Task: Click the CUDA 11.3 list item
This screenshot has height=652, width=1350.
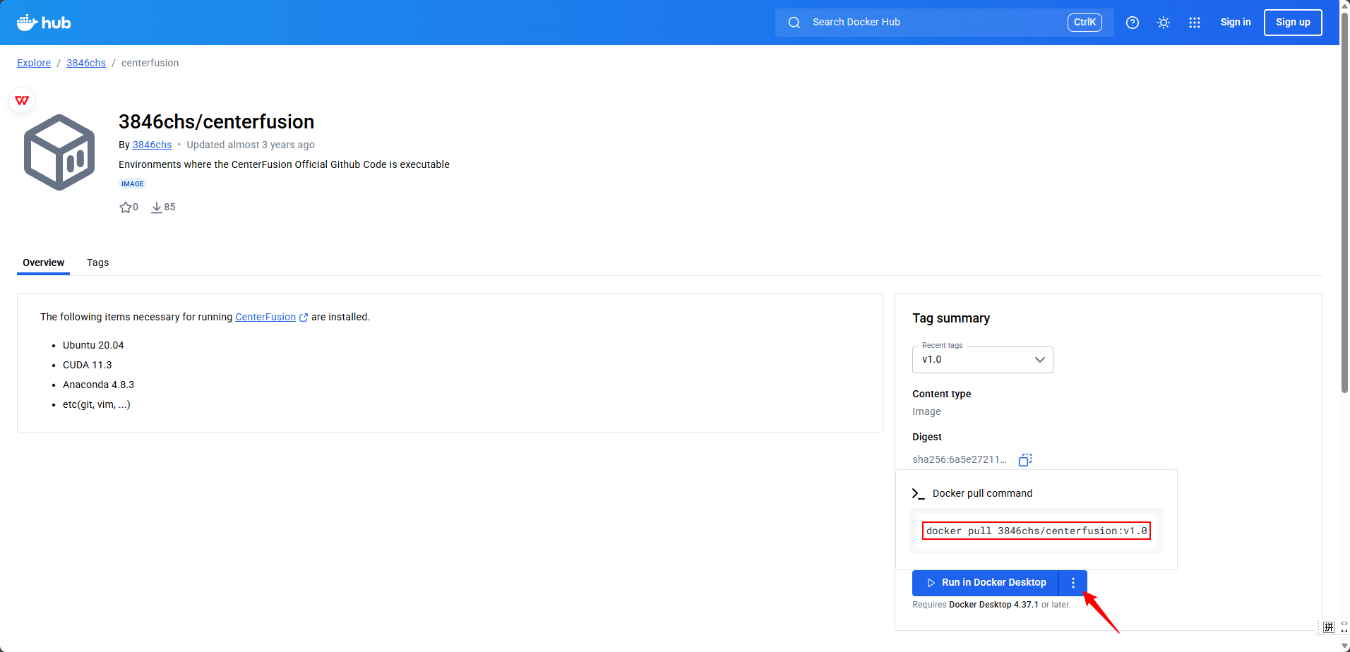Action: (87, 365)
